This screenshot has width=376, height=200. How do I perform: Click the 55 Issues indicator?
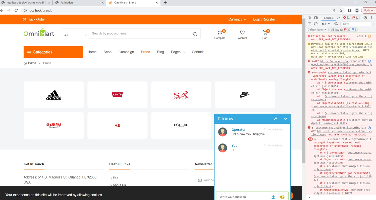click(x=344, y=29)
